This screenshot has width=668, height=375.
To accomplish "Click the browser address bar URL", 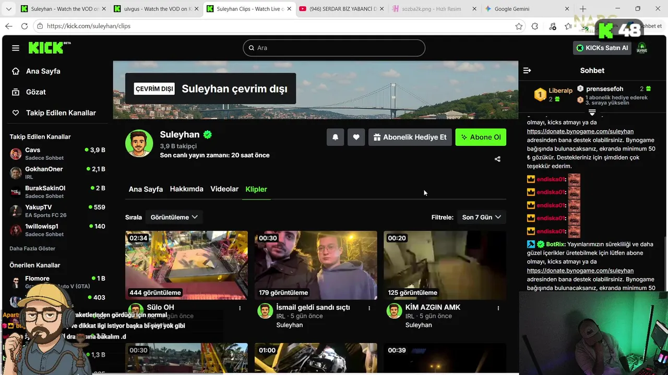I will [x=89, y=26].
